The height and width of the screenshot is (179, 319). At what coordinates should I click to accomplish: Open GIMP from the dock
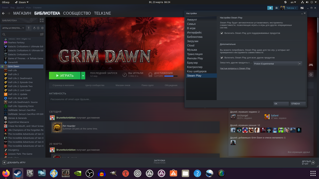(114, 173)
